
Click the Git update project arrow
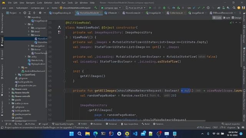194,8
